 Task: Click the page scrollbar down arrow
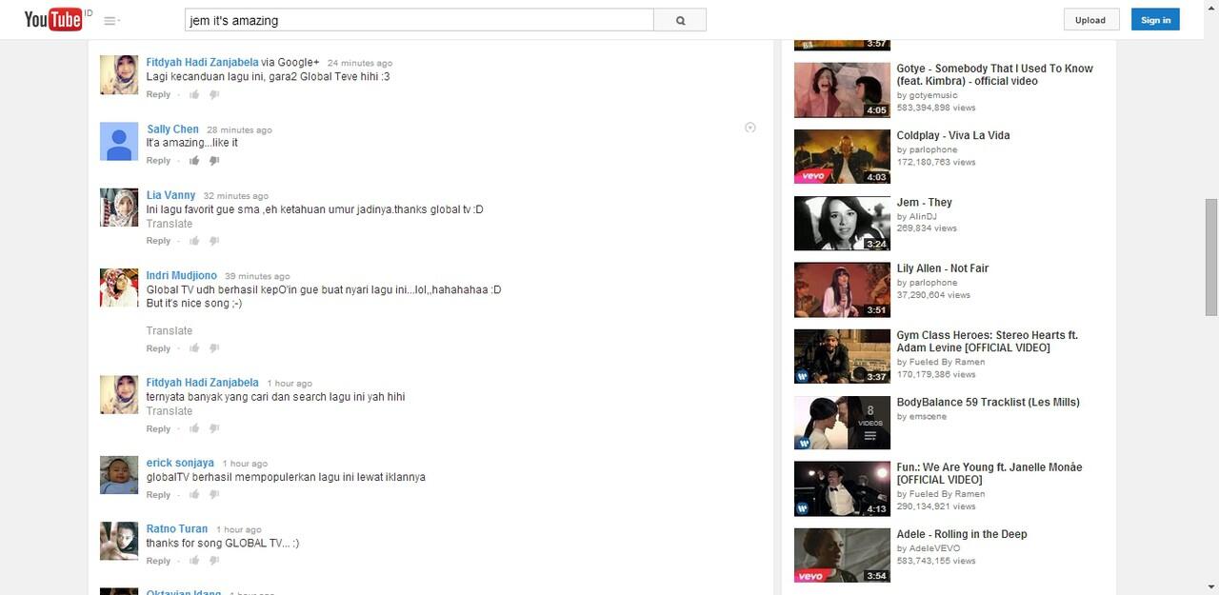(1211, 587)
